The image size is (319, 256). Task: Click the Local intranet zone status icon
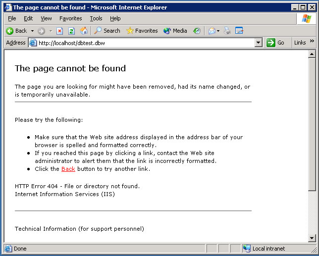pyautogui.click(x=247, y=249)
